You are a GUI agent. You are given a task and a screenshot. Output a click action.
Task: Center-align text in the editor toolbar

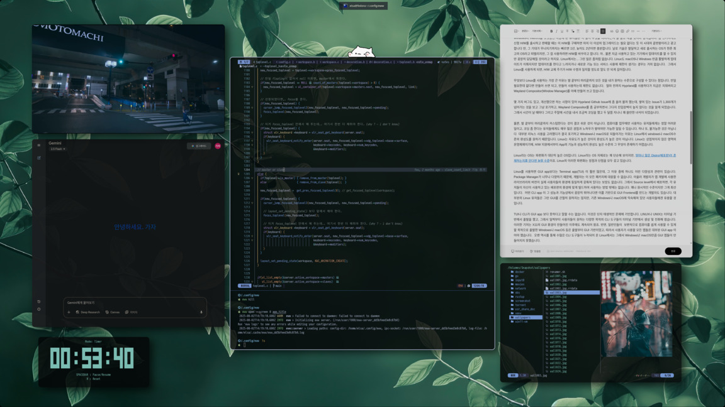point(592,31)
